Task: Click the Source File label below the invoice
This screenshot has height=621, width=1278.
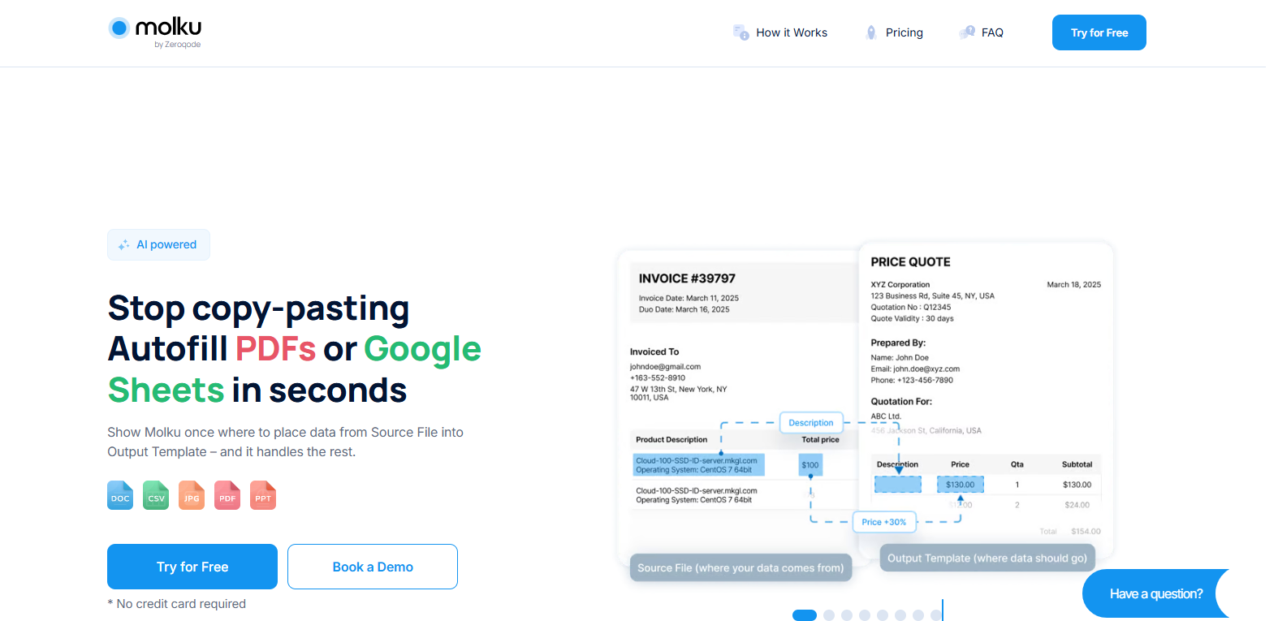Action: coord(740,567)
